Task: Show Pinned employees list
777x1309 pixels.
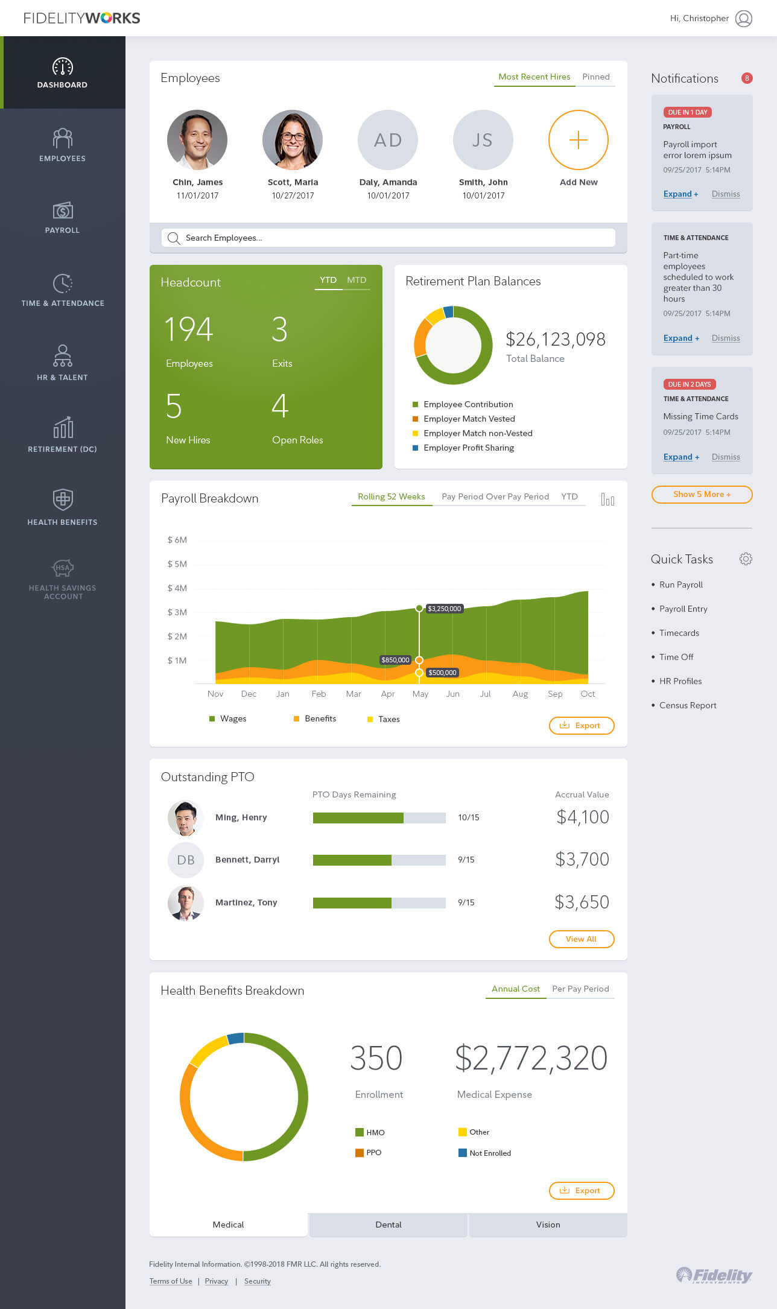Action: tap(595, 77)
